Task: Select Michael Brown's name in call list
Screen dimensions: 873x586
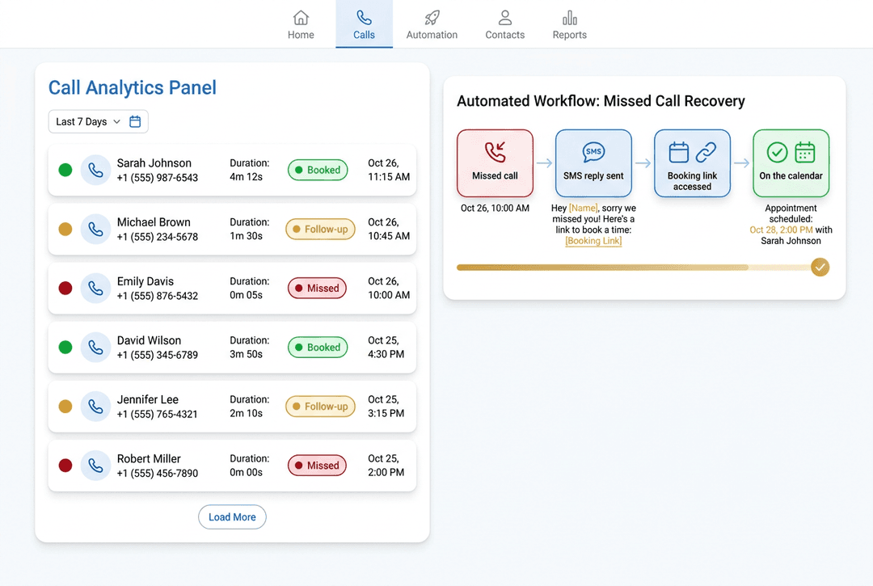Action: click(x=154, y=222)
